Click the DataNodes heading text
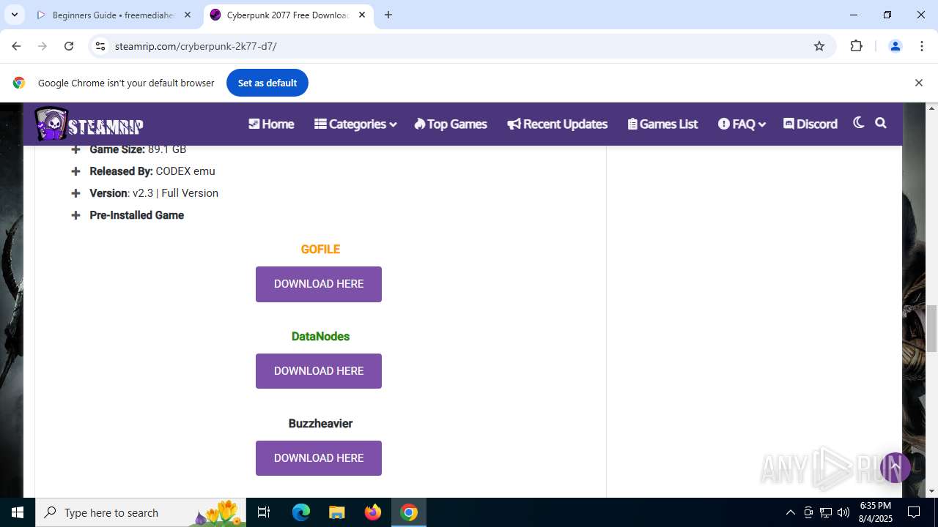Screen dimensions: 938x527 point(320,336)
